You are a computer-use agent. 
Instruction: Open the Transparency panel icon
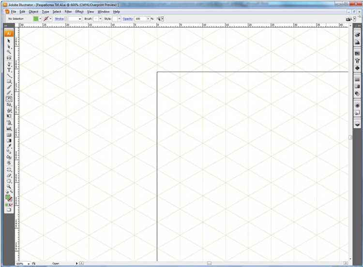[357, 94]
